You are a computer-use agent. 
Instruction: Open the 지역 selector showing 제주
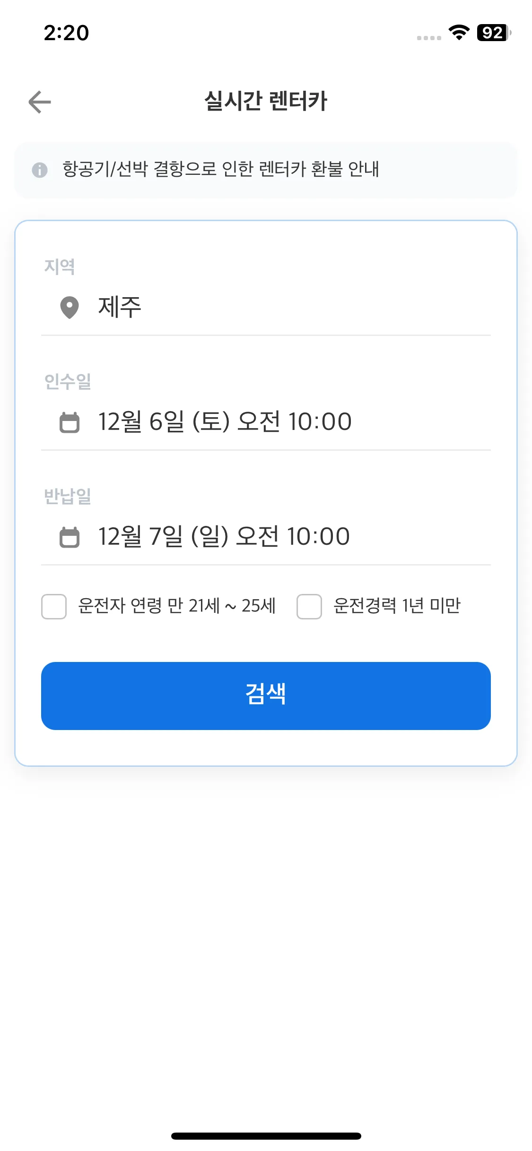coord(265,307)
